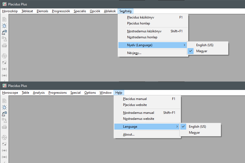Screen dimensions: 245x163
Task: Click the save-to-database icon in the Hungarian window
Action: click(4, 39)
